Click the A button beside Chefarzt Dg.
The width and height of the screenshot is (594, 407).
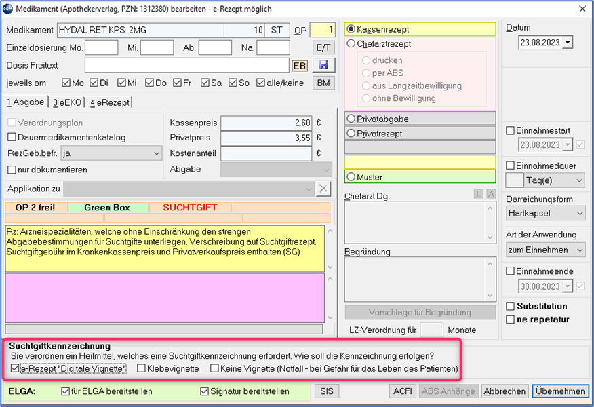pyautogui.click(x=491, y=194)
